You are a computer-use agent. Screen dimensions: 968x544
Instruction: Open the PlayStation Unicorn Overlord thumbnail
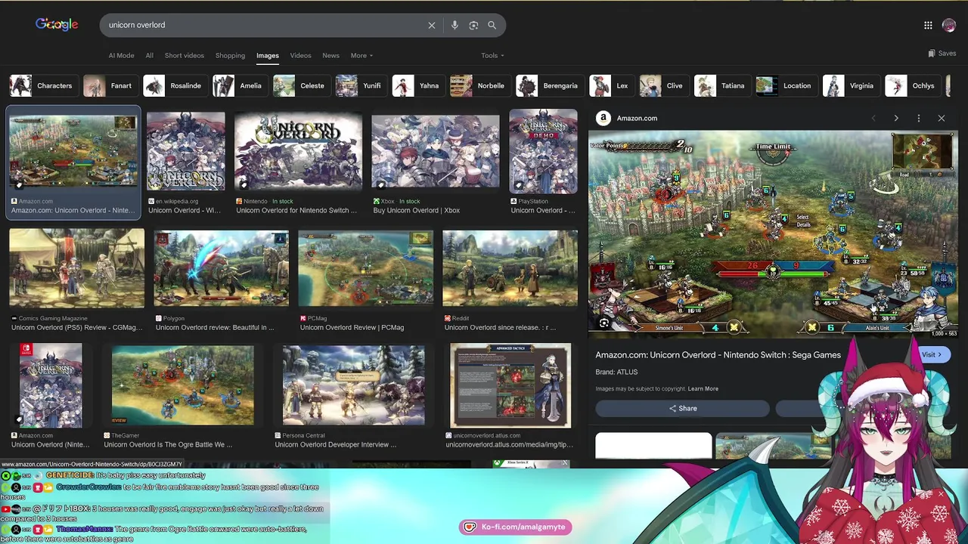543,151
